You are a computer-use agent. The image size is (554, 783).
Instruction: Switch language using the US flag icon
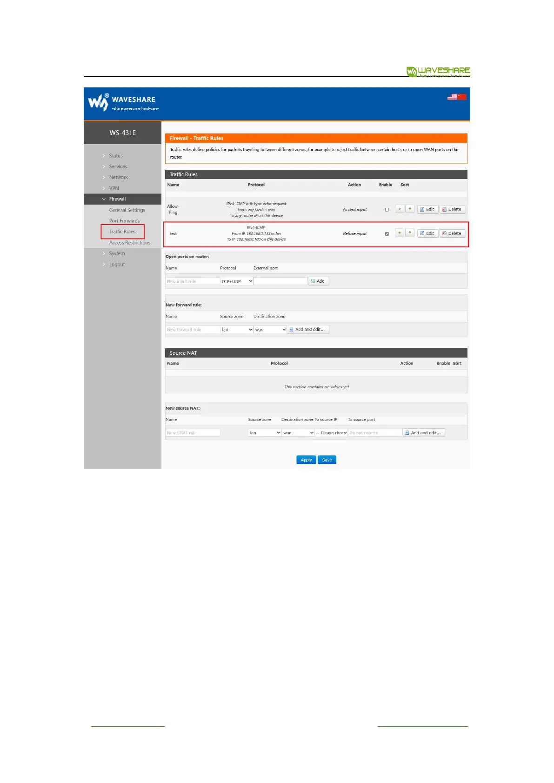tap(452, 97)
